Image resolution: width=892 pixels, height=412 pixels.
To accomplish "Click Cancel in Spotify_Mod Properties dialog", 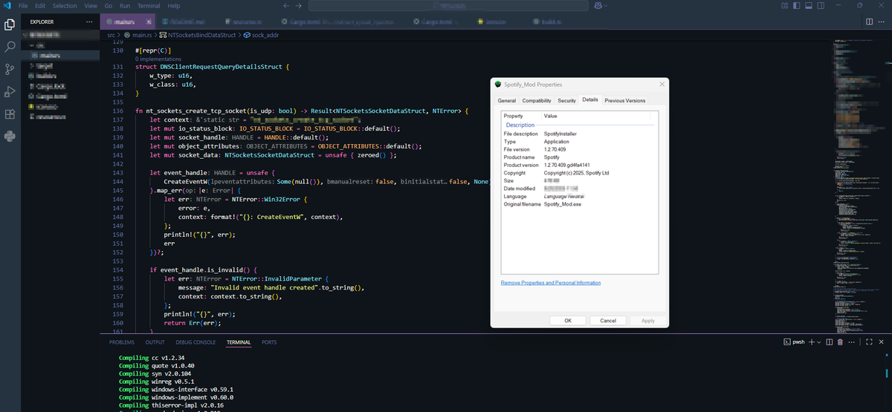I will (608, 321).
